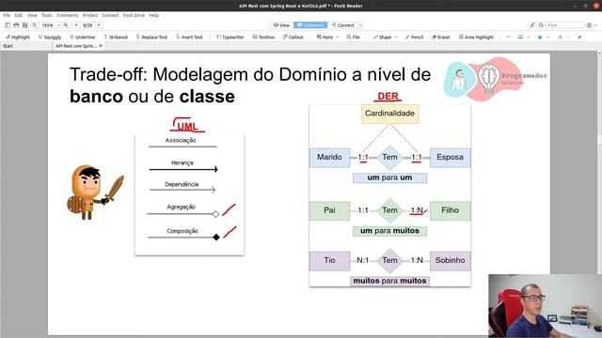
Task: Select the Highlight annotation tool
Action: [18, 38]
